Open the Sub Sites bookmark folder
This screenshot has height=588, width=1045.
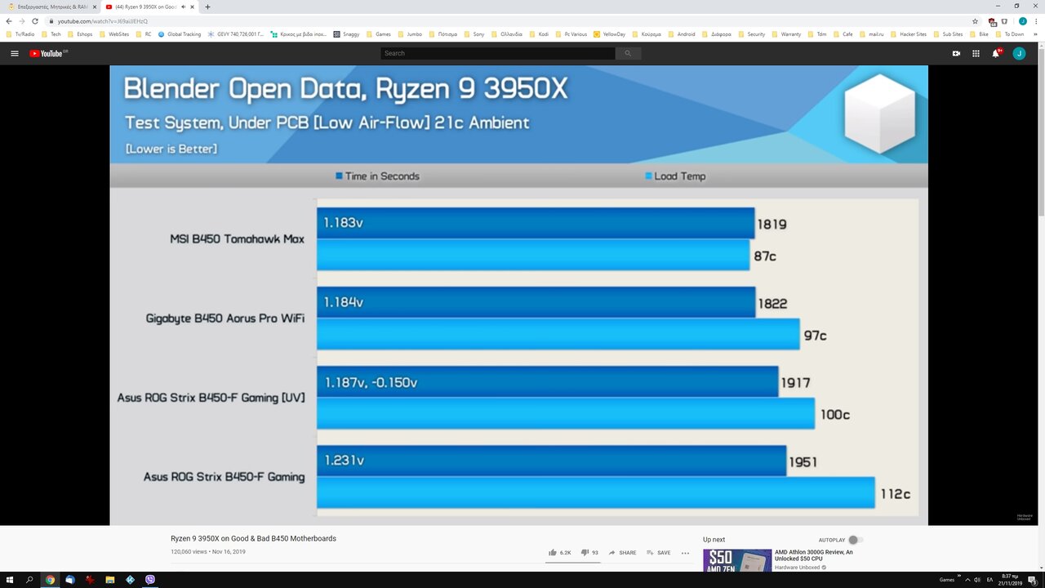(948, 34)
